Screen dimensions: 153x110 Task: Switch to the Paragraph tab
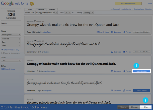pyautogui.click(x=52, y=9)
